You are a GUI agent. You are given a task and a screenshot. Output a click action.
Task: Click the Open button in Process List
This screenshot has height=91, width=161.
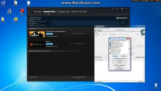click(115, 56)
